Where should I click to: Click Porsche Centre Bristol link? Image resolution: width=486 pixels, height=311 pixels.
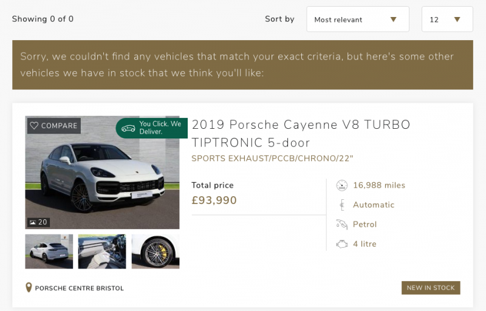point(80,288)
